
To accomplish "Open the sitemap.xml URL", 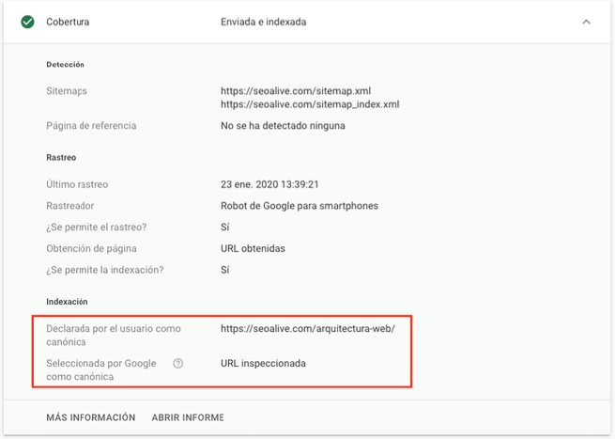I will tap(296, 90).
